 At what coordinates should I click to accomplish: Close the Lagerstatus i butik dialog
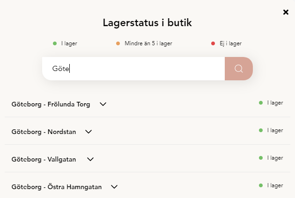point(286,12)
